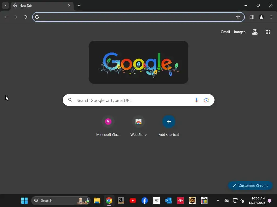The image size is (277, 207).
Task: Click the Customize Chrome button
Action: (250, 185)
